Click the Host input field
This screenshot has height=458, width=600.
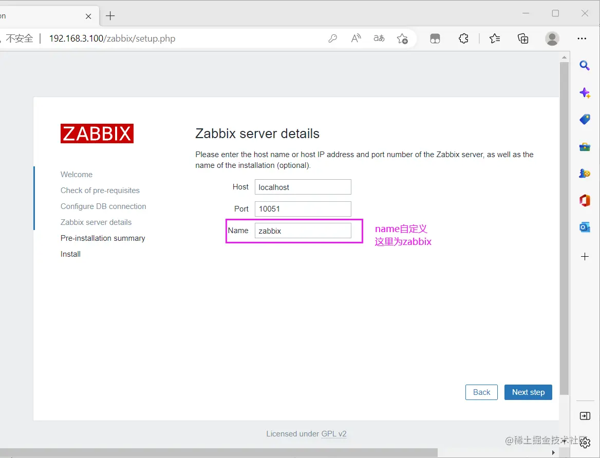point(303,187)
